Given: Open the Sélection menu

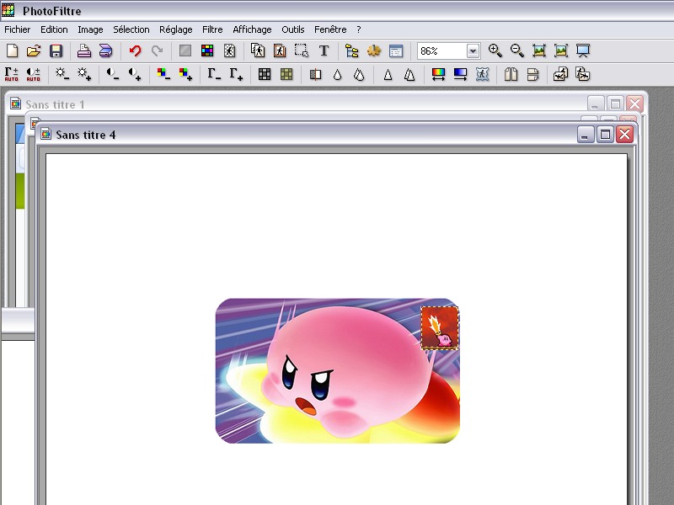Looking at the screenshot, I should coord(131,29).
